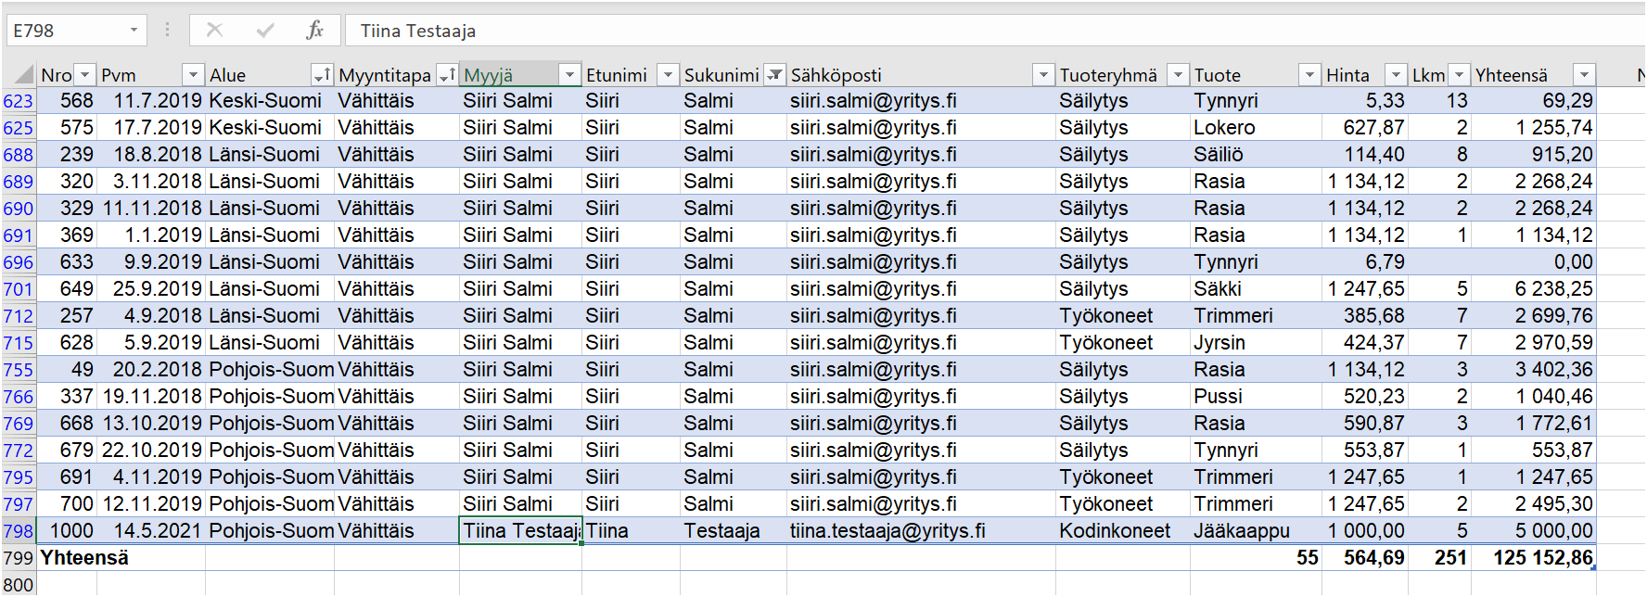Viewport: 1647px width, 597px height.
Task: Select the total cell 3 402,36
Action: coord(1533,370)
